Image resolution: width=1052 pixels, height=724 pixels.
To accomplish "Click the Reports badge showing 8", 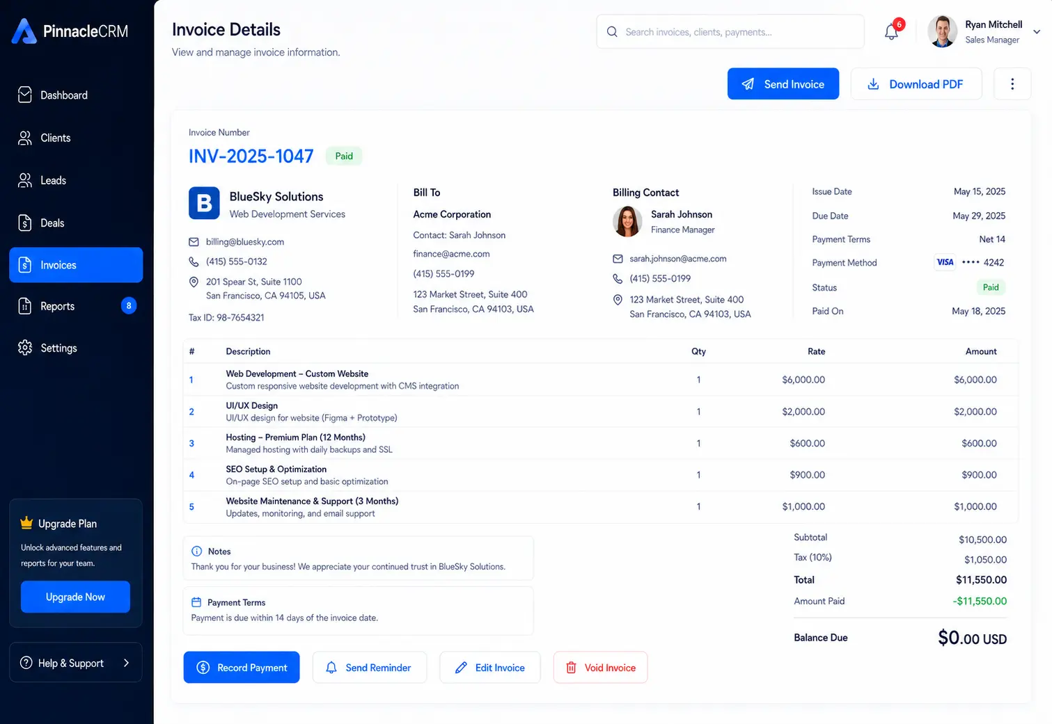I will [129, 305].
